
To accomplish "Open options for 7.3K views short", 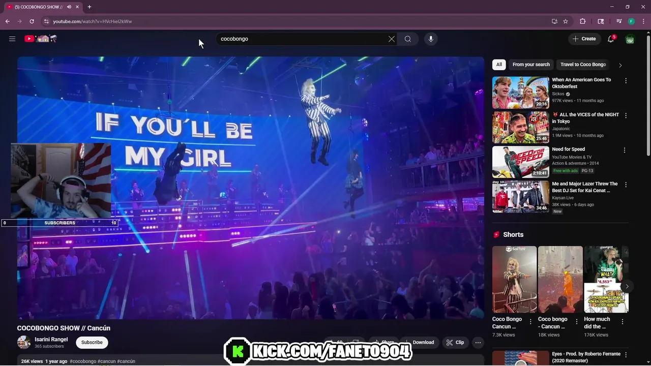I will coord(530,322).
